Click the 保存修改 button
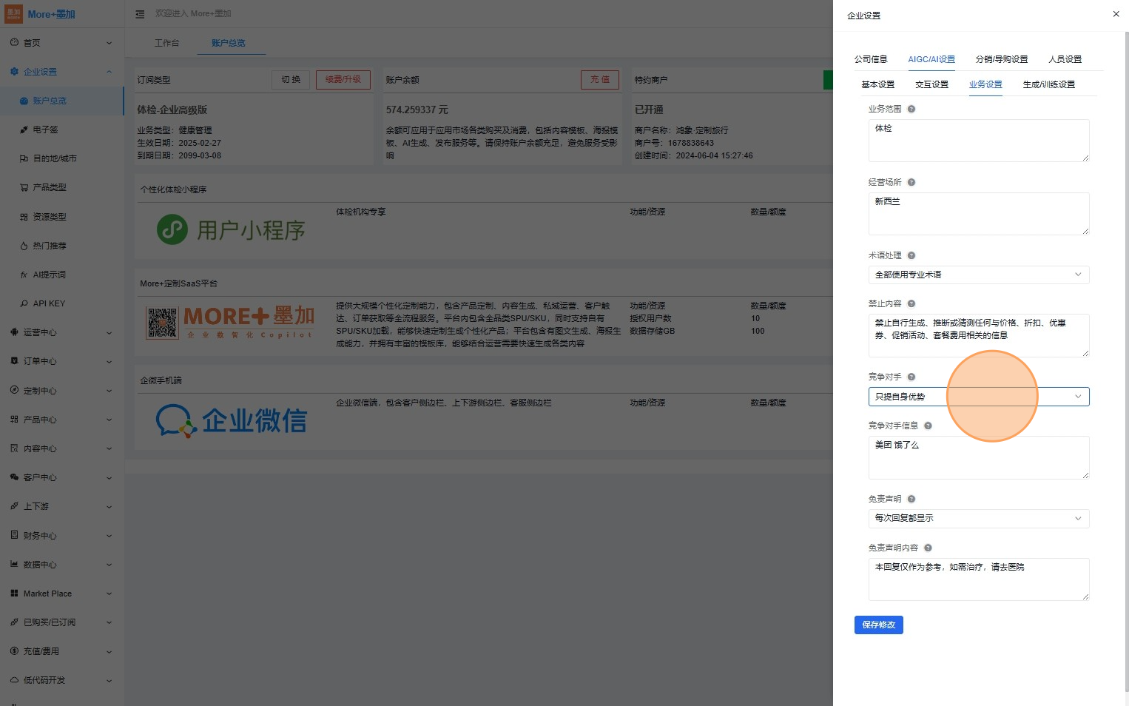1129x706 pixels. pos(878,625)
